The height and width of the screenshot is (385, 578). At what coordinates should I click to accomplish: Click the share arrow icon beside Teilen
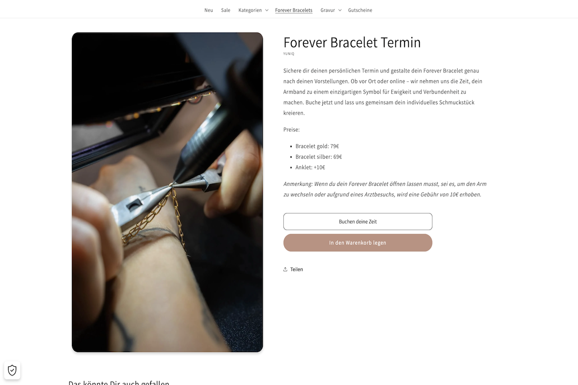pos(285,269)
